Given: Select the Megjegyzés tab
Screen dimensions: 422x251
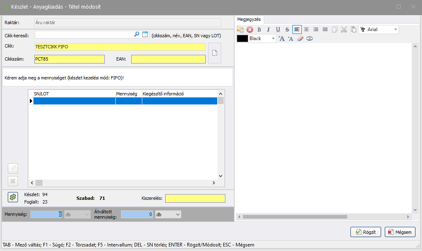Looking at the screenshot, I should click(249, 19).
